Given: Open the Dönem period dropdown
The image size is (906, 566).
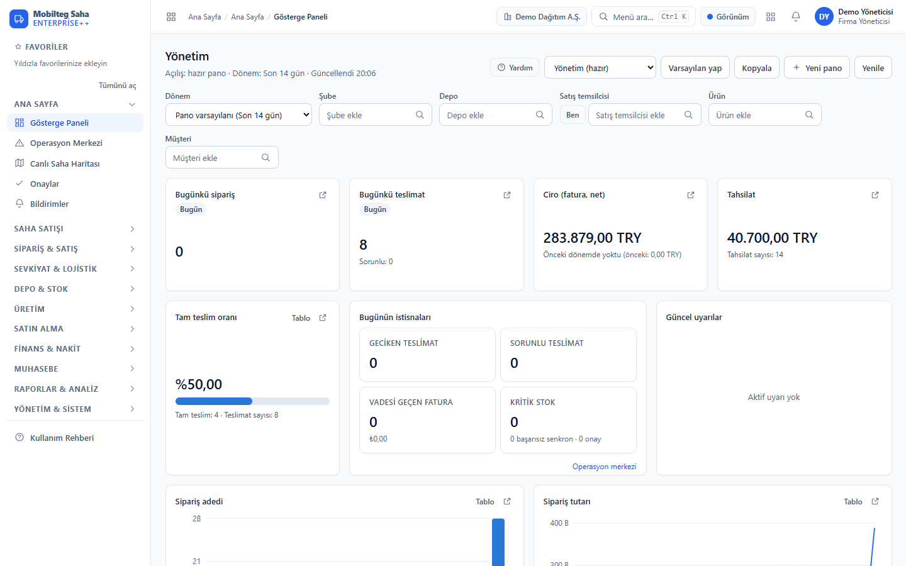Looking at the screenshot, I should coord(238,115).
